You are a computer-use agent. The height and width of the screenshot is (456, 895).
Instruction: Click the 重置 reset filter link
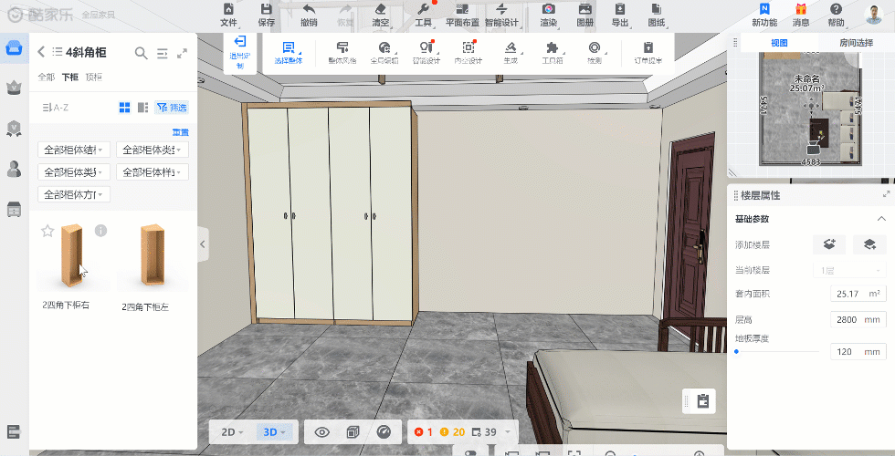[x=180, y=132]
